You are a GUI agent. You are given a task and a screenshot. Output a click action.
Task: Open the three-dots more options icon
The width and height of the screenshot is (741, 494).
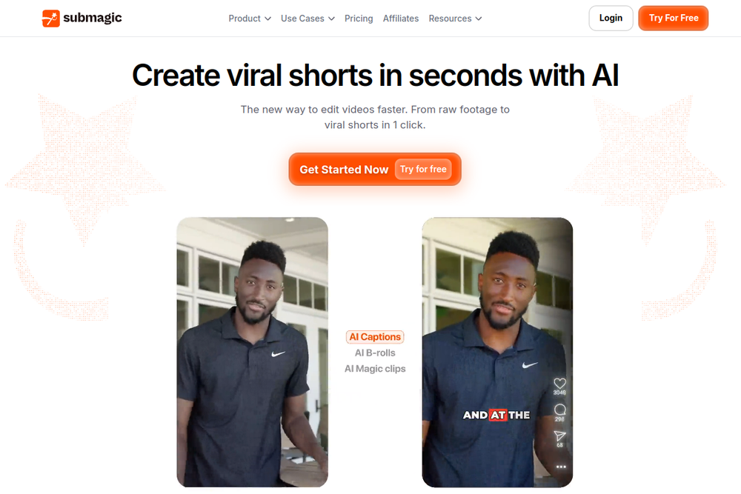tap(561, 467)
